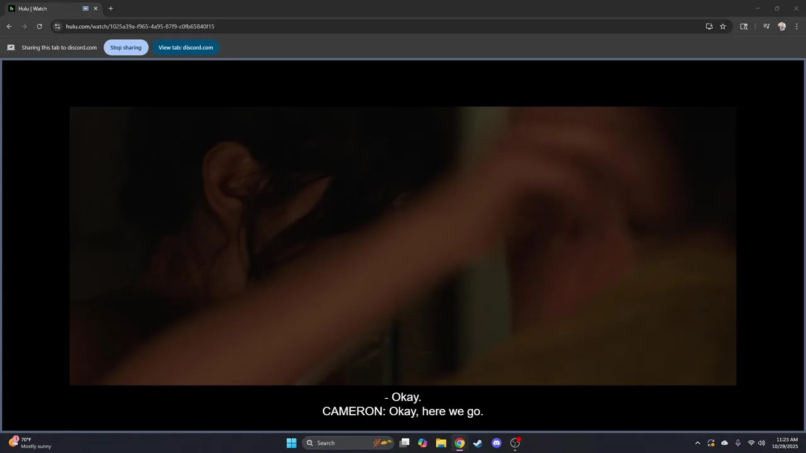Viewport: 806px width, 453px height.
Task: Click the 'Sharing this tab to discord.com' text
Action: pyautogui.click(x=59, y=47)
